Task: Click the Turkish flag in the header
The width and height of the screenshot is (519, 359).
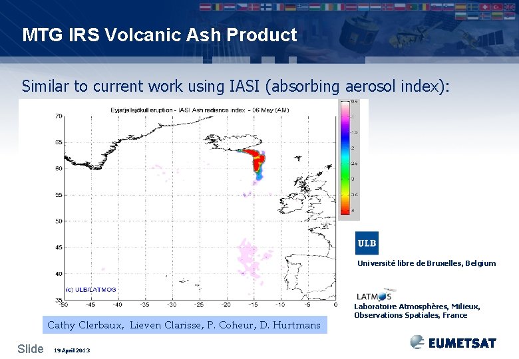Action: coord(497,7)
